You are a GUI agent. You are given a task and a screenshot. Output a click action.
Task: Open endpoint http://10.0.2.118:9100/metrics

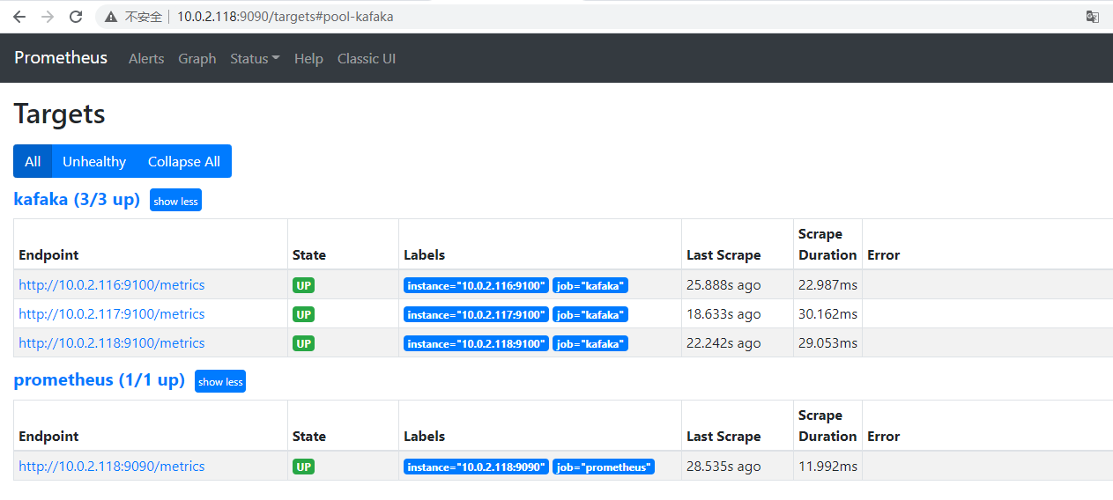[112, 342]
